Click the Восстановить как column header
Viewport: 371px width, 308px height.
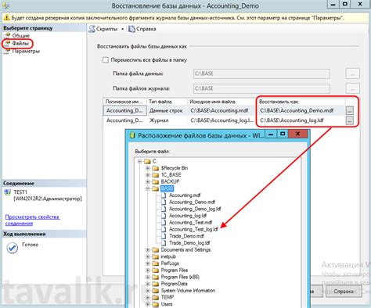(301, 102)
